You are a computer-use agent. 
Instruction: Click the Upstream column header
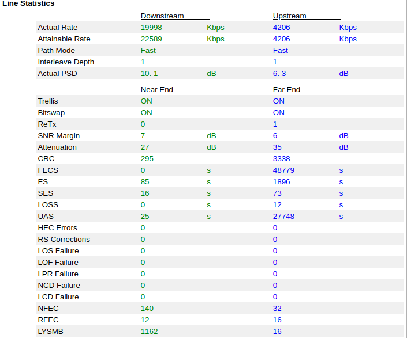pos(289,16)
